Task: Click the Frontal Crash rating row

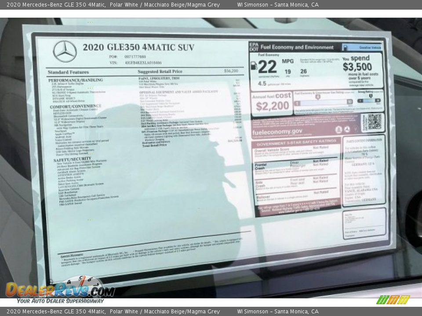Action: pos(295,166)
